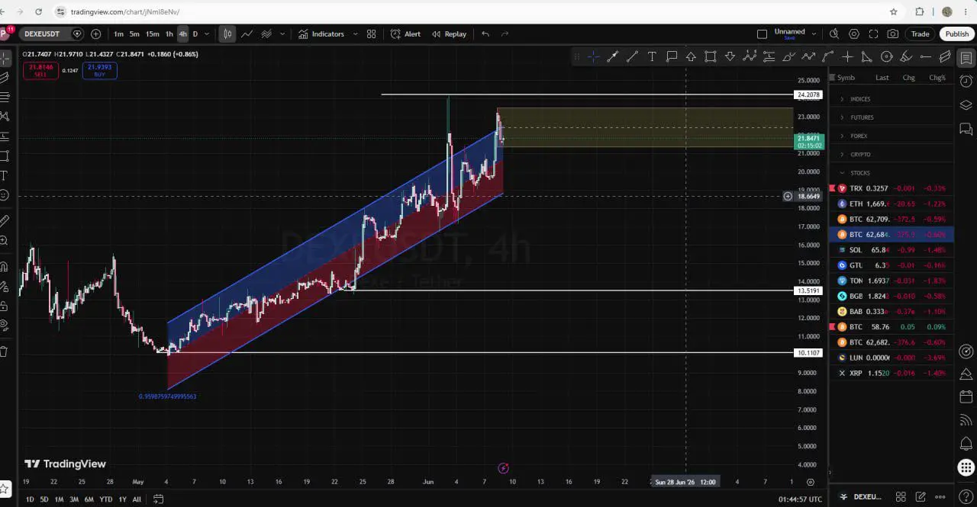Select the 4h timeframe
This screenshot has height=507, width=977.
[x=182, y=34]
